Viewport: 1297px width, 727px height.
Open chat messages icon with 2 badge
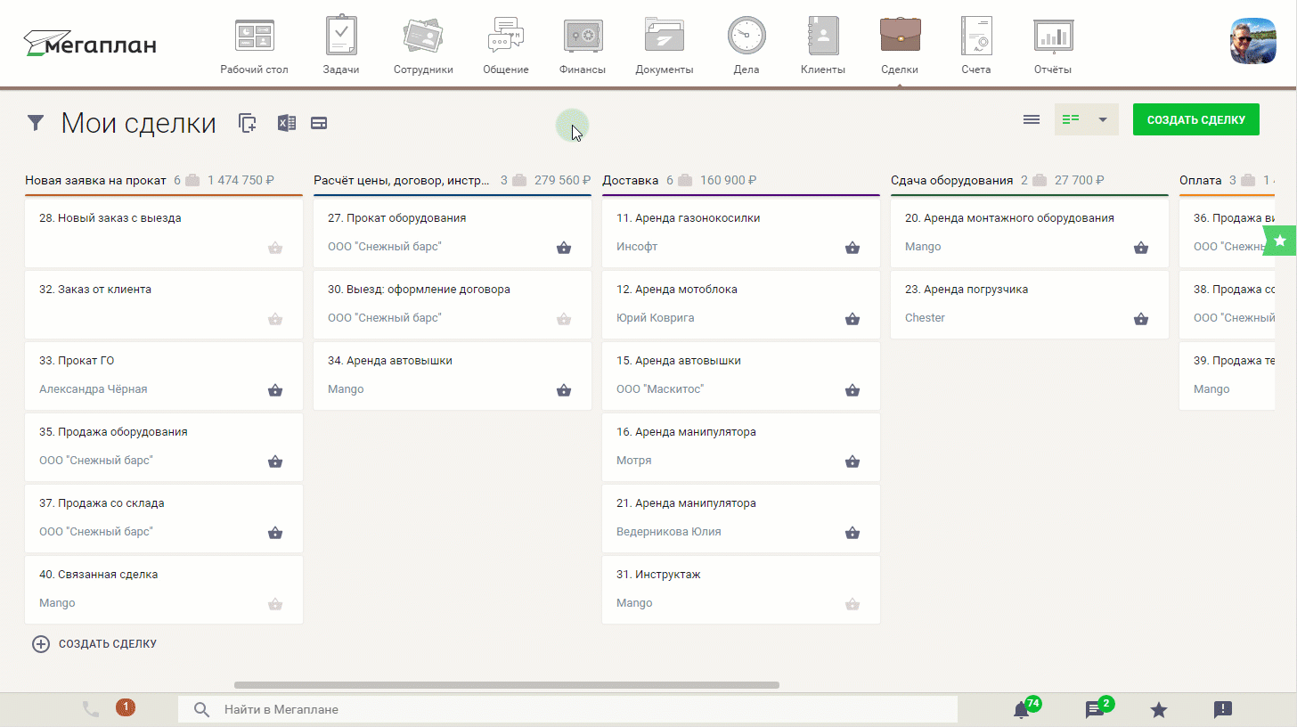coord(1095,710)
